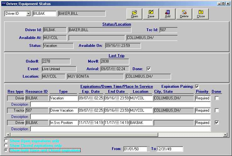Click the From date field
The width and height of the screenshot is (232, 156).
pos(135,149)
